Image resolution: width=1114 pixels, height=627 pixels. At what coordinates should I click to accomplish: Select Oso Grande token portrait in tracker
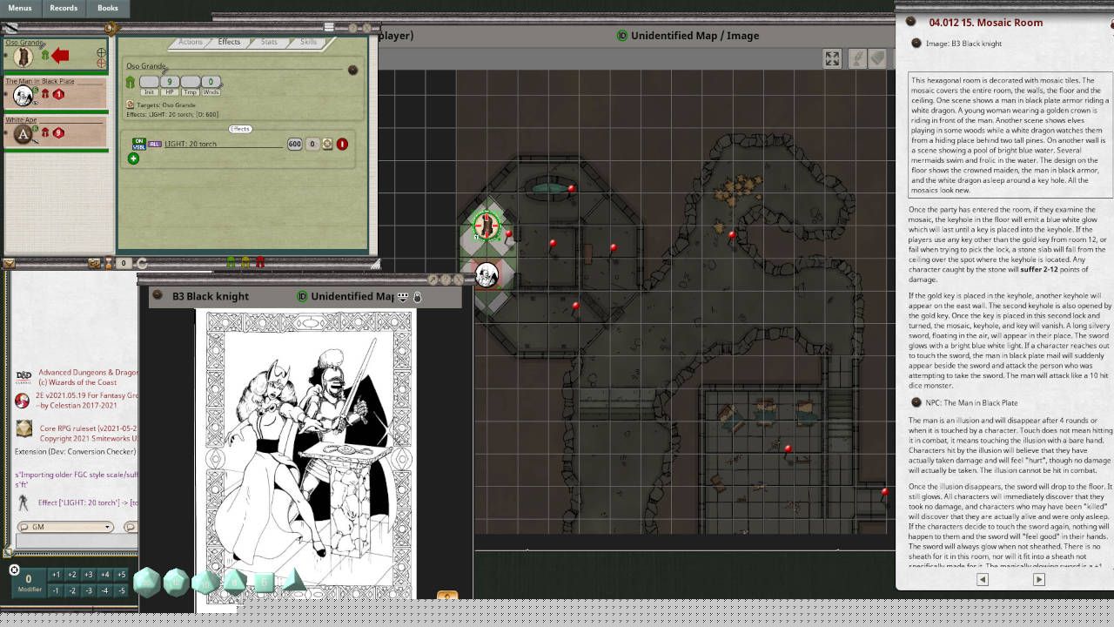[x=23, y=57]
